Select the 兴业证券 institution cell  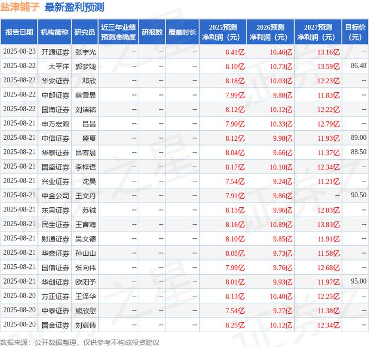point(55,181)
